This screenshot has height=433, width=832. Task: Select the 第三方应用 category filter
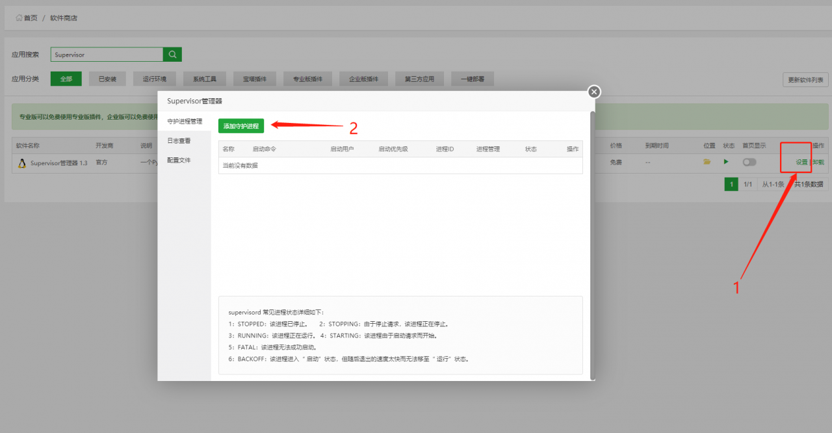419,79
